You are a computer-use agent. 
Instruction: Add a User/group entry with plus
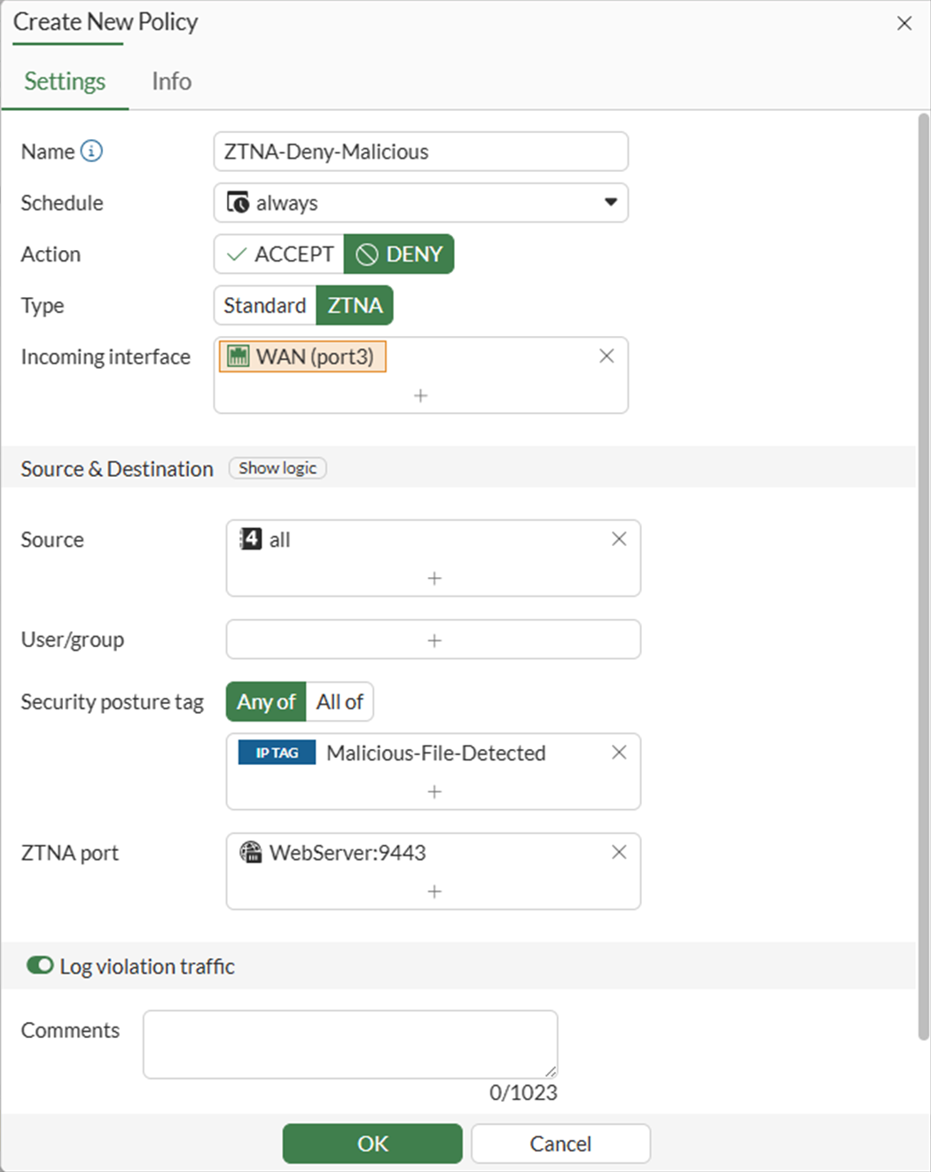(x=434, y=640)
